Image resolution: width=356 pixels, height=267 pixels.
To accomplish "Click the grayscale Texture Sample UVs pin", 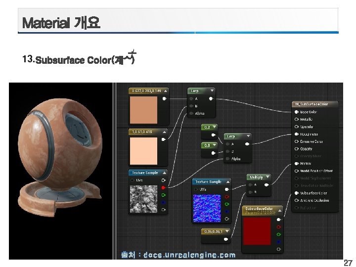I will [133, 180].
